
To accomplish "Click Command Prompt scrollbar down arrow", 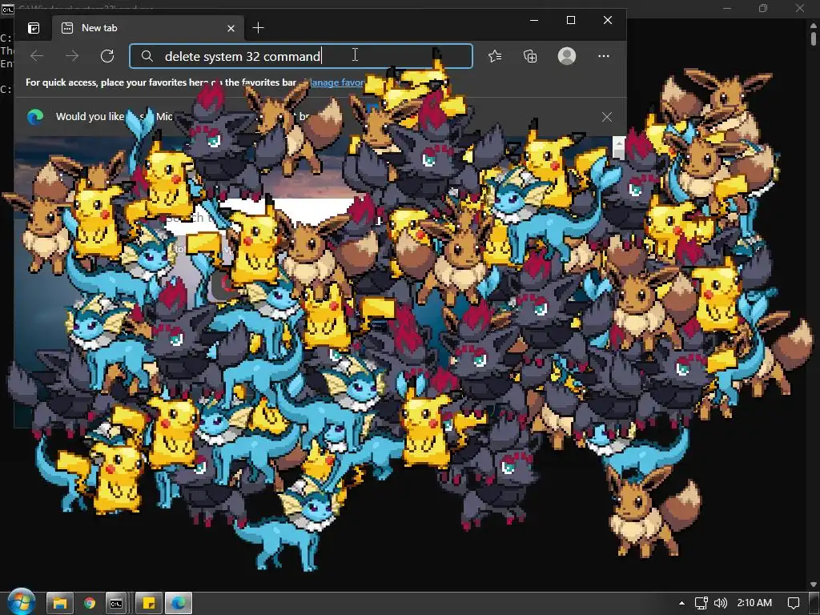I will (x=814, y=584).
